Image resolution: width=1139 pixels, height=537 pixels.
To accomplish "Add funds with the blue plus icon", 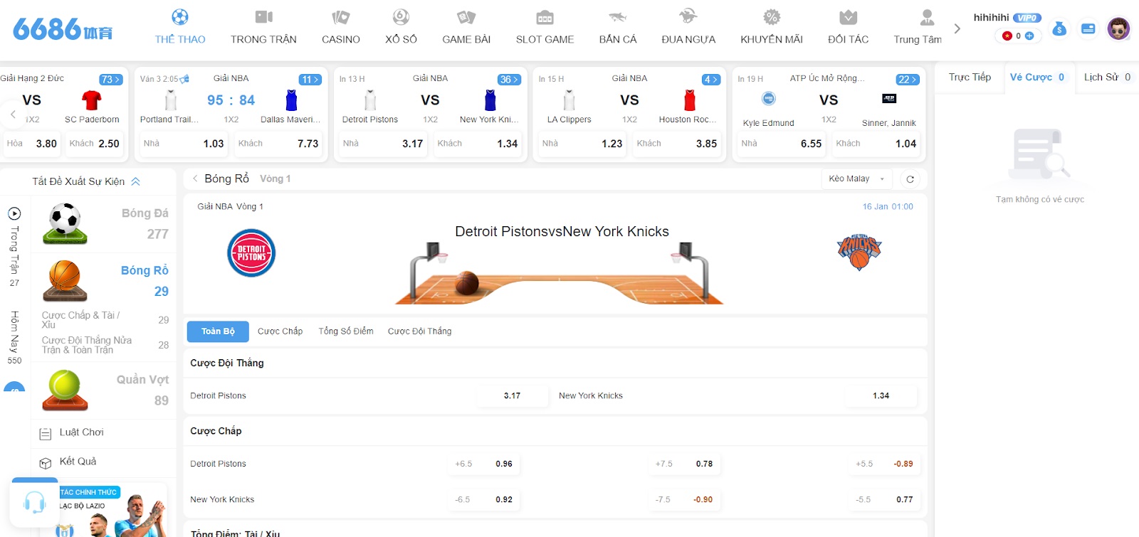I will [1029, 36].
